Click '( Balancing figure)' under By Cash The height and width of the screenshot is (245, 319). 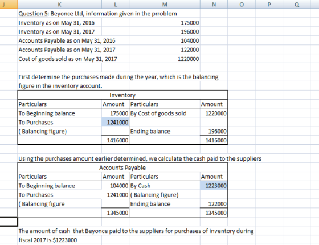point(154,195)
